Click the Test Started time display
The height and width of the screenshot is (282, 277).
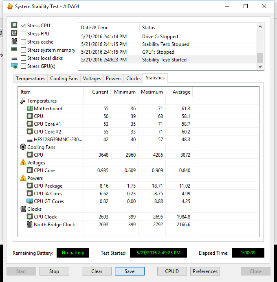158,253
